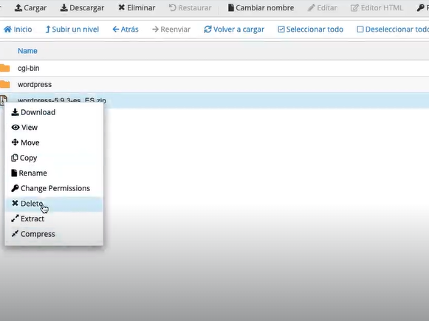Click the Restaurar undo icon

172,7
